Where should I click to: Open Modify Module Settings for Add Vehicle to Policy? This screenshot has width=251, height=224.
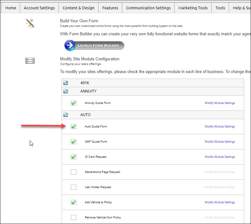click(220, 202)
